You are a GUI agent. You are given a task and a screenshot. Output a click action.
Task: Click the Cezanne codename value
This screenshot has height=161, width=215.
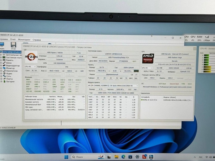coord(59,60)
